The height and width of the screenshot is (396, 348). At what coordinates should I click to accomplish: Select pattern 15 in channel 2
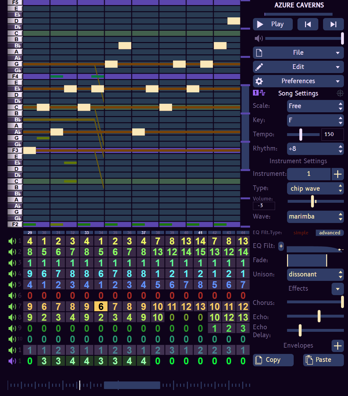pos(201,252)
